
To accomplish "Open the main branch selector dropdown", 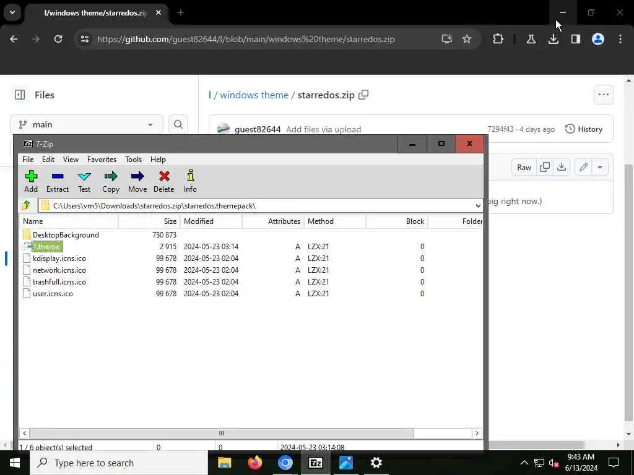I will tap(87, 124).
